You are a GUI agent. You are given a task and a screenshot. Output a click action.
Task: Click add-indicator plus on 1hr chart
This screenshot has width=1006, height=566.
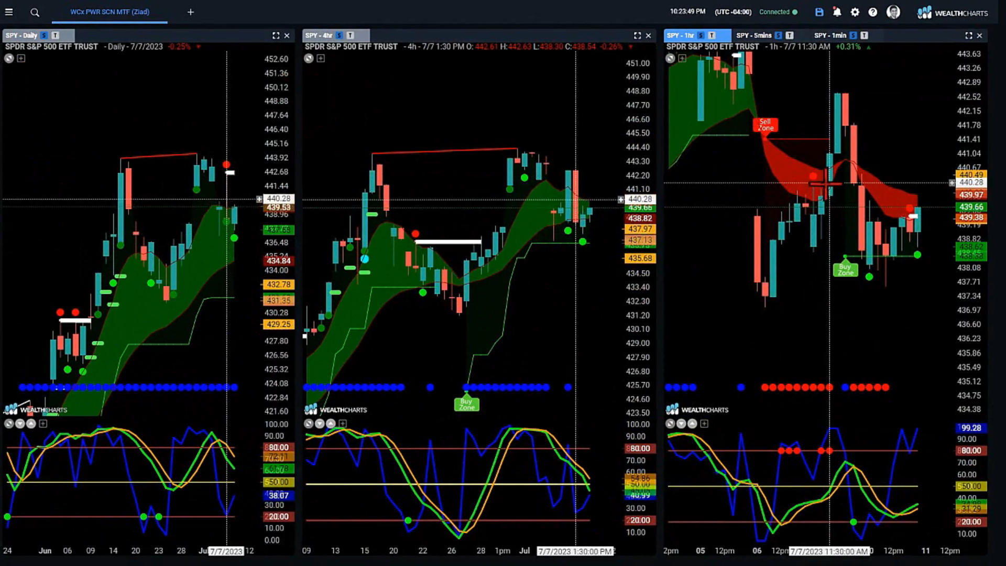point(682,58)
